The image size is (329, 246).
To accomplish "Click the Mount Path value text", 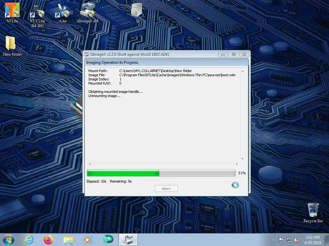I will [156, 71].
